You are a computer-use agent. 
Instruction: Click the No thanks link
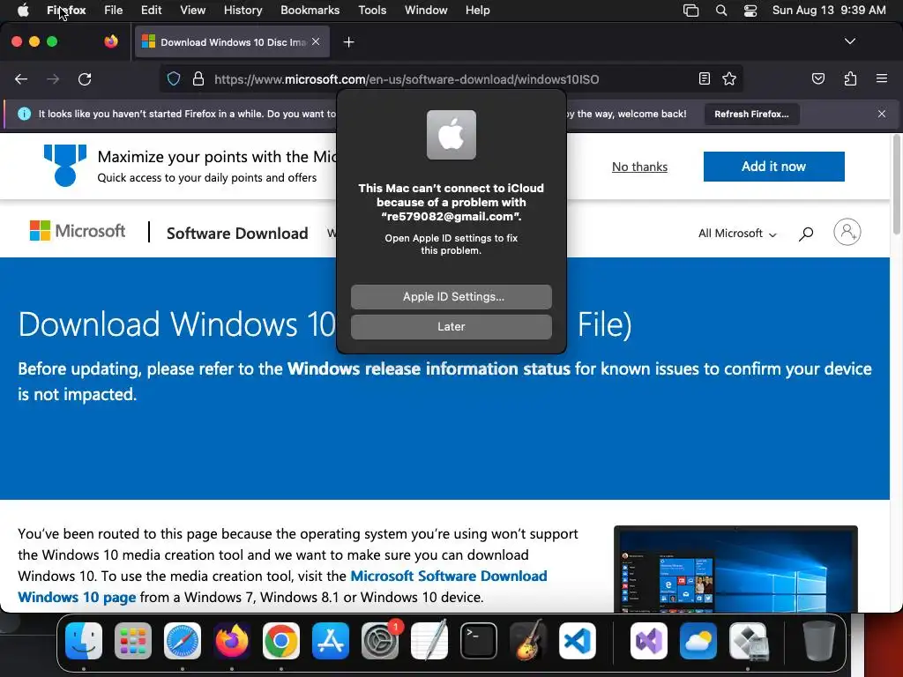(640, 167)
